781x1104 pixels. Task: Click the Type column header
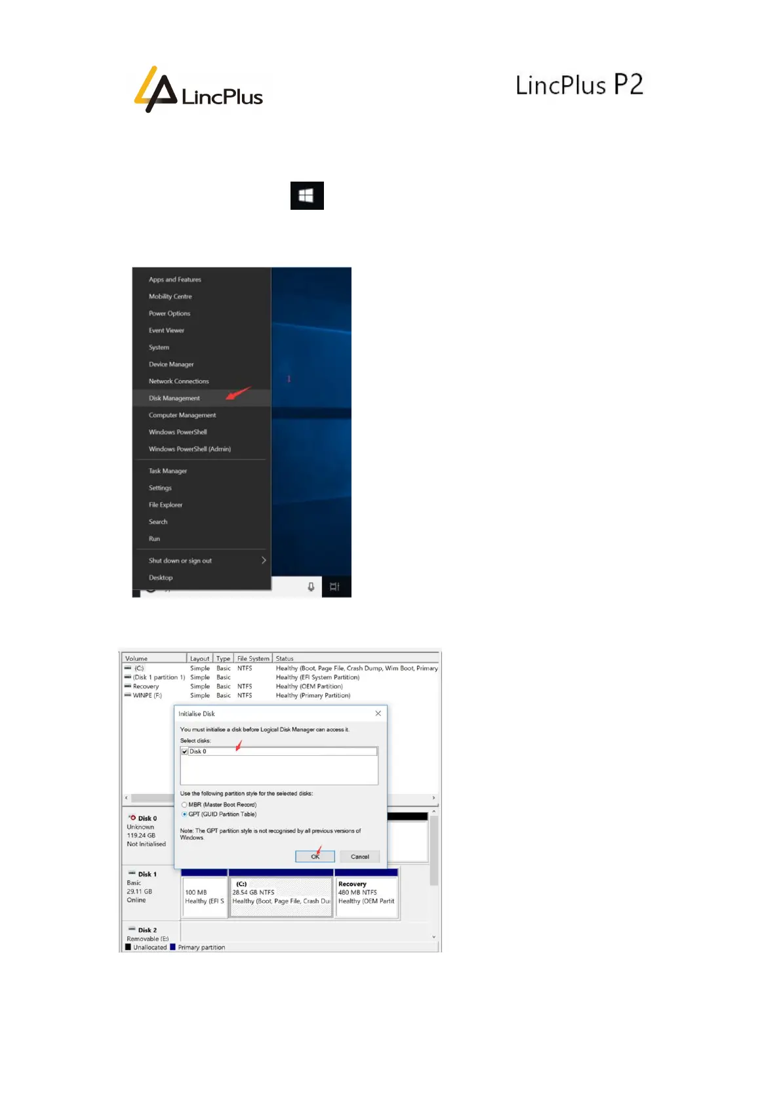click(x=224, y=658)
